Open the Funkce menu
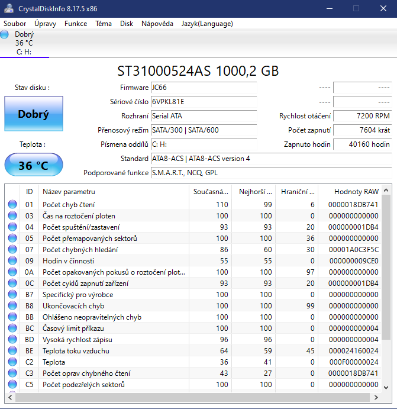This screenshot has width=397, height=409. pyautogui.click(x=76, y=24)
